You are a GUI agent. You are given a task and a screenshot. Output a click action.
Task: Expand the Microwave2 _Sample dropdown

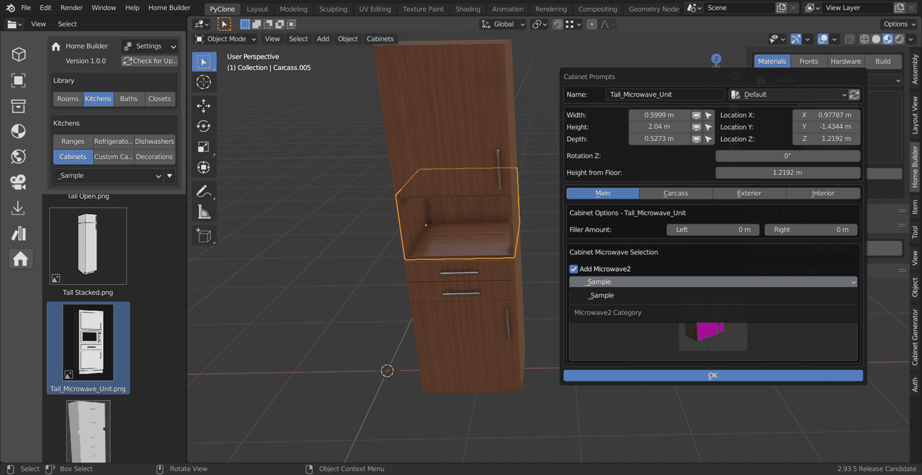(x=713, y=282)
